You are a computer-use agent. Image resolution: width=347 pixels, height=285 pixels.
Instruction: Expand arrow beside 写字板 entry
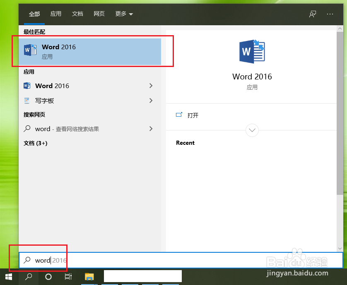[x=151, y=101]
